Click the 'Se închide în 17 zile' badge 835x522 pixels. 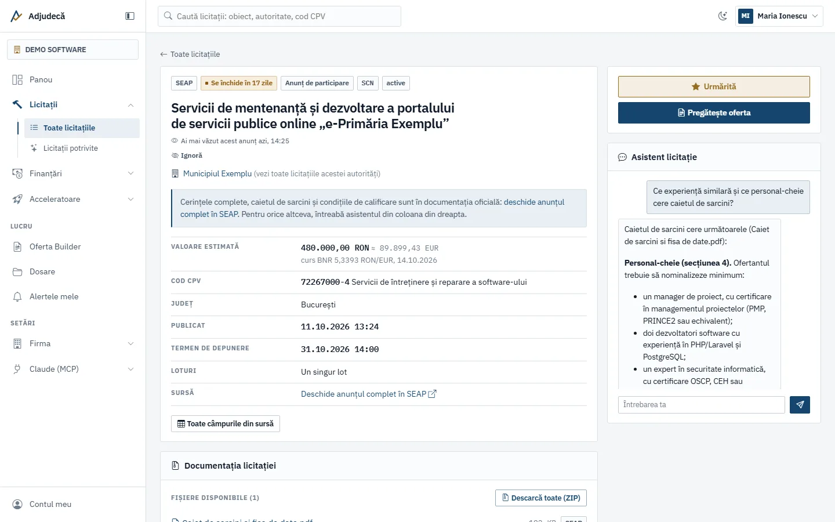[239, 83]
